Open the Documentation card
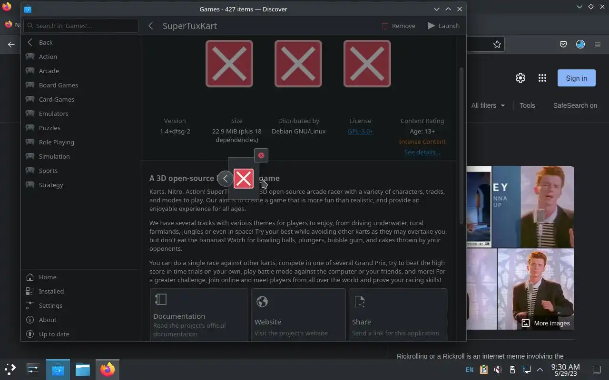This screenshot has height=380, width=609. click(x=199, y=314)
